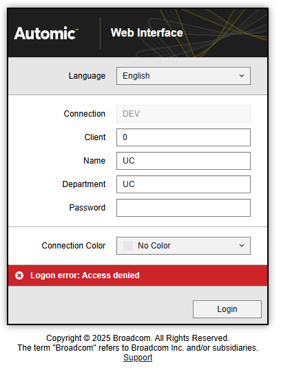Viewport: 281px width, 379px height.
Task: Click the disabled Connection field DEV
Action: pyautogui.click(x=183, y=114)
